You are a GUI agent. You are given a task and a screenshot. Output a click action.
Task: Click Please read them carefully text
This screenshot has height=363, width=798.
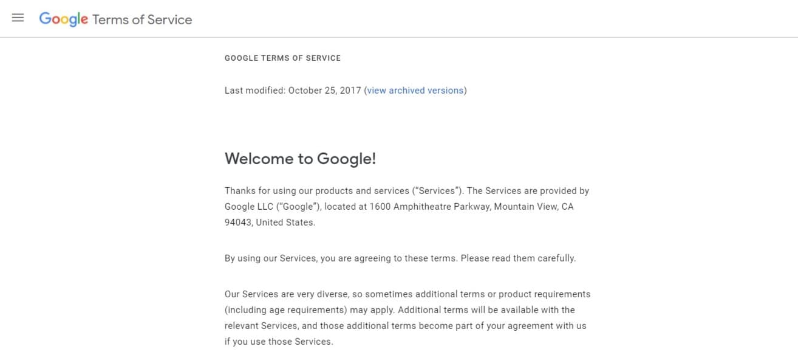pyautogui.click(x=518, y=258)
